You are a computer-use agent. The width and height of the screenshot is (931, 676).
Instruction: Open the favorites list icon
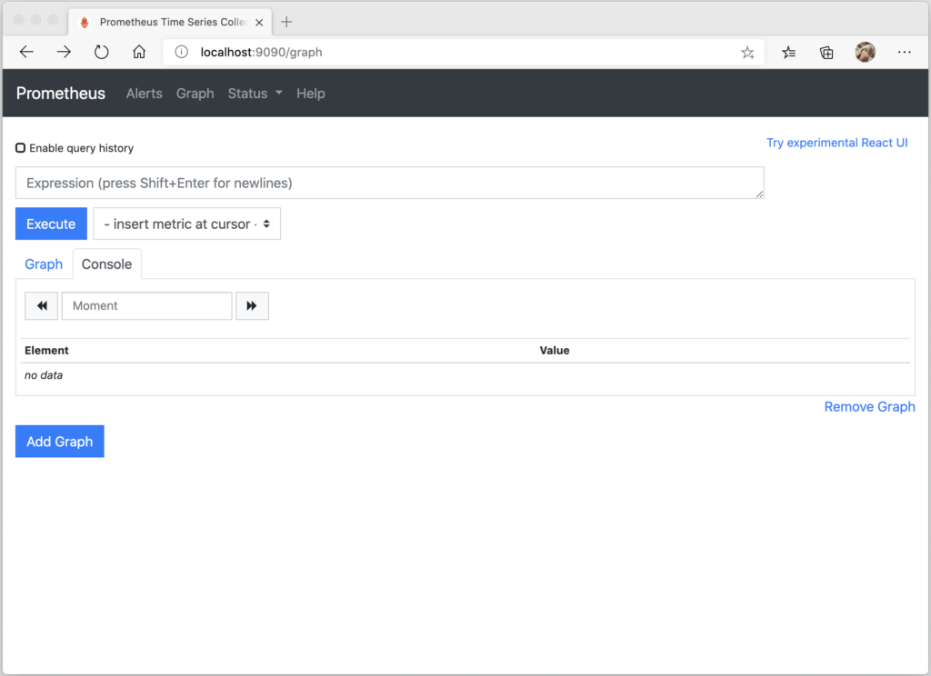click(788, 53)
